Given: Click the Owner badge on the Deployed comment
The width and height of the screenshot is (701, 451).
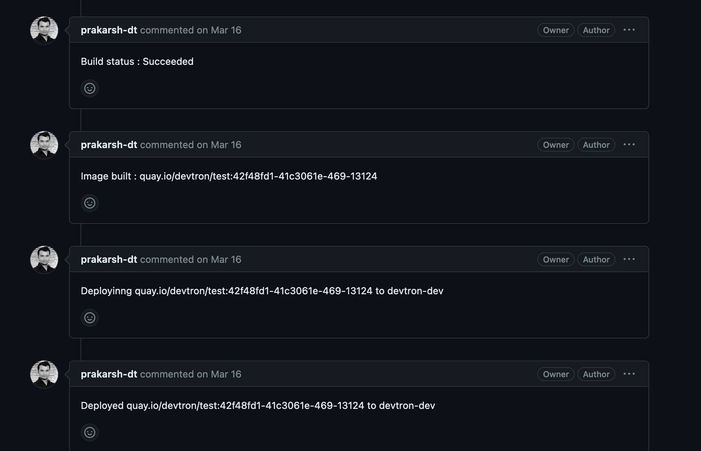Looking at the screenshot, I should (x=555, y=374).
